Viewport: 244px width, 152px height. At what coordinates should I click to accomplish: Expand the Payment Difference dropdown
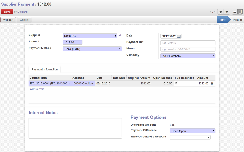click(192, 131)
